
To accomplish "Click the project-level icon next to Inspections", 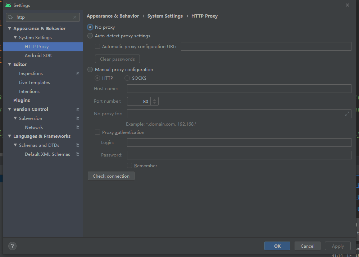I will pos(78,73).
